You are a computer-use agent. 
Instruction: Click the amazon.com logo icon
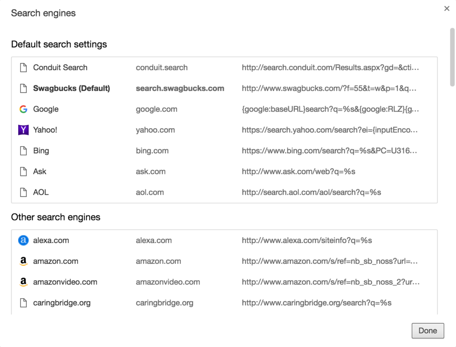pyautogui.click(x=23, y=261)
